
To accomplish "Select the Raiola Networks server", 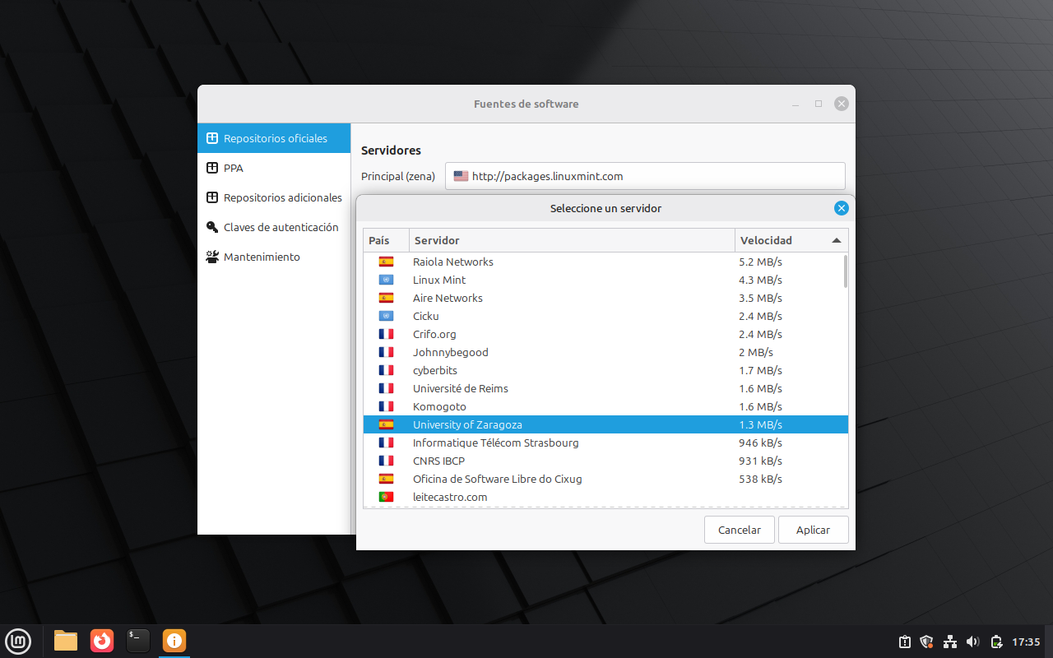I will [x=605, y=262].
